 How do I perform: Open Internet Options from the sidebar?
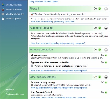[13, 19]
